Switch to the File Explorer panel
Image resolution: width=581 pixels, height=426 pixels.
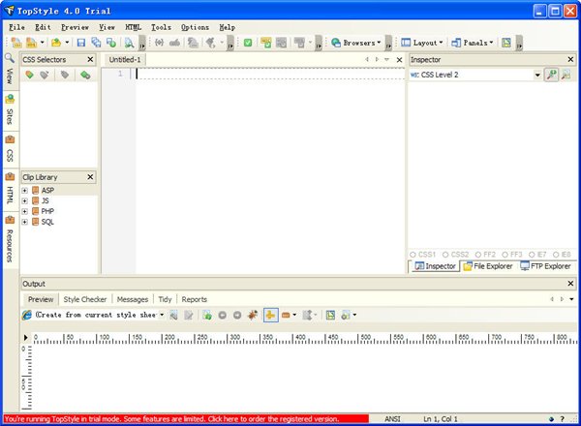[488, 266]
